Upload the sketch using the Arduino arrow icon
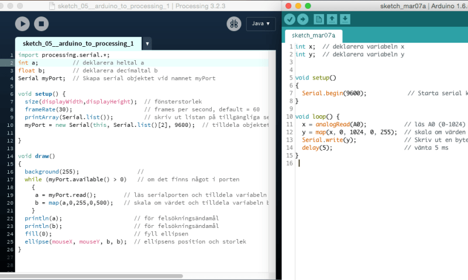This screenshot has width=468, height=280. [x=302, y=19]
